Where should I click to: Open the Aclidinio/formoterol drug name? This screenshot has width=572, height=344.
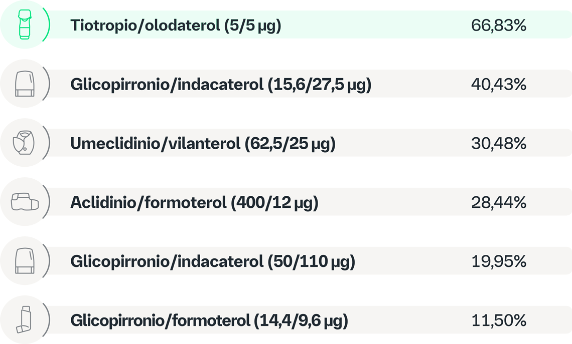coord(148,203)
